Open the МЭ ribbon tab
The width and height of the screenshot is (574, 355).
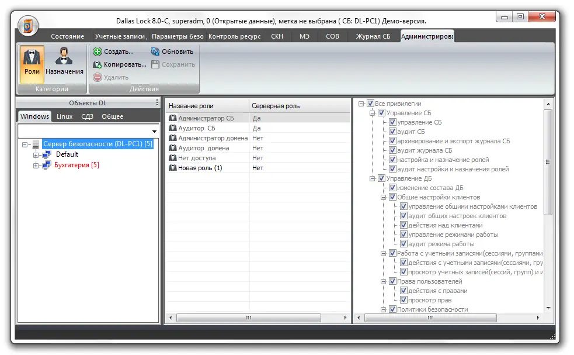pyautogui.click(x=304, y=36)
